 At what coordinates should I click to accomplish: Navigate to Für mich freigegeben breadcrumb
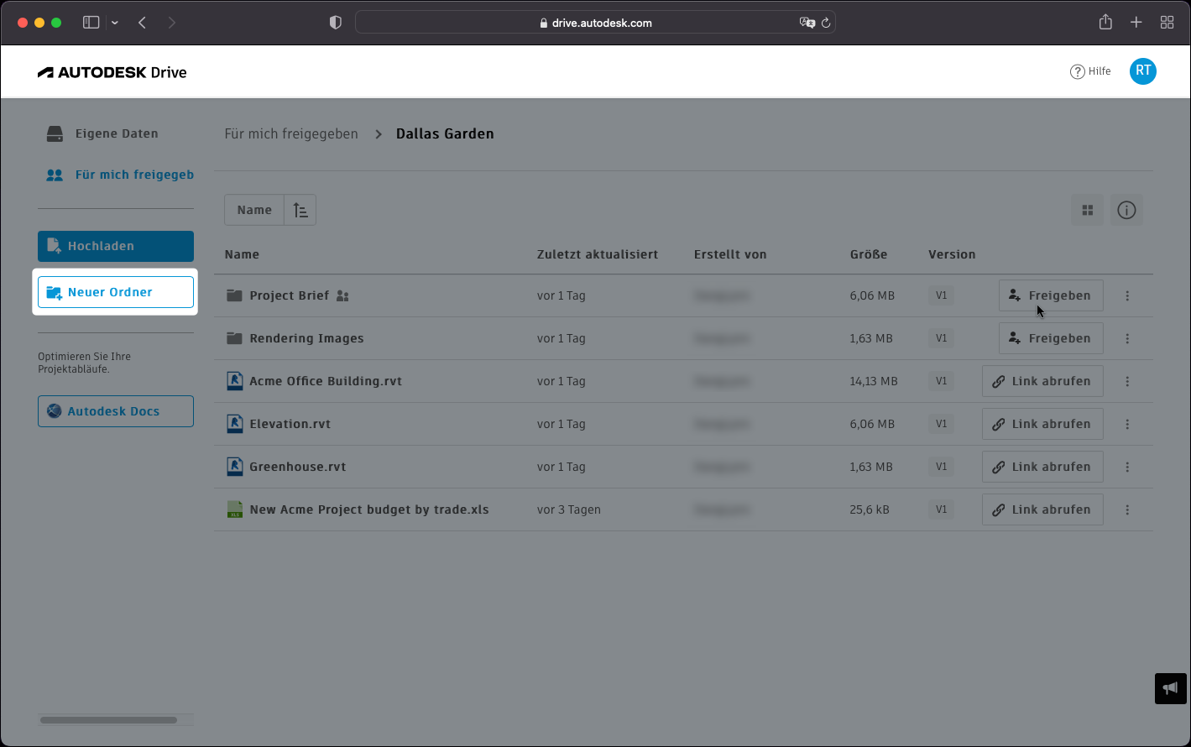291,133
